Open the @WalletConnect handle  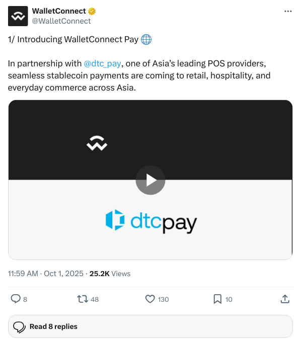61,21
